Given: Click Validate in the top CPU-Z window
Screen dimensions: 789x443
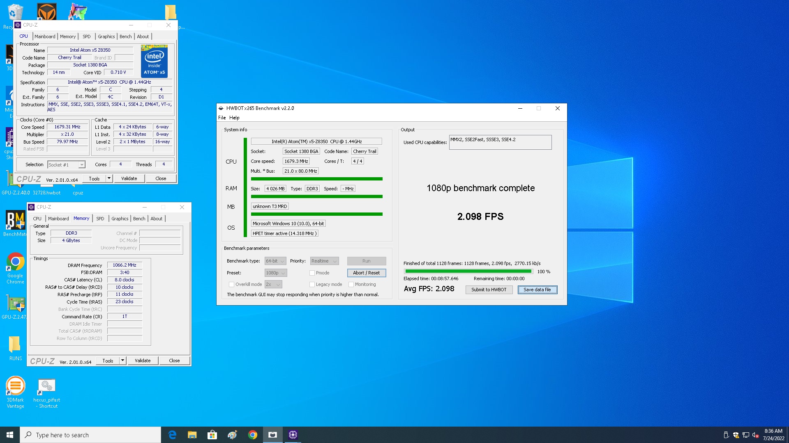Looking at the screenshot, I should (x=129, y=178).
